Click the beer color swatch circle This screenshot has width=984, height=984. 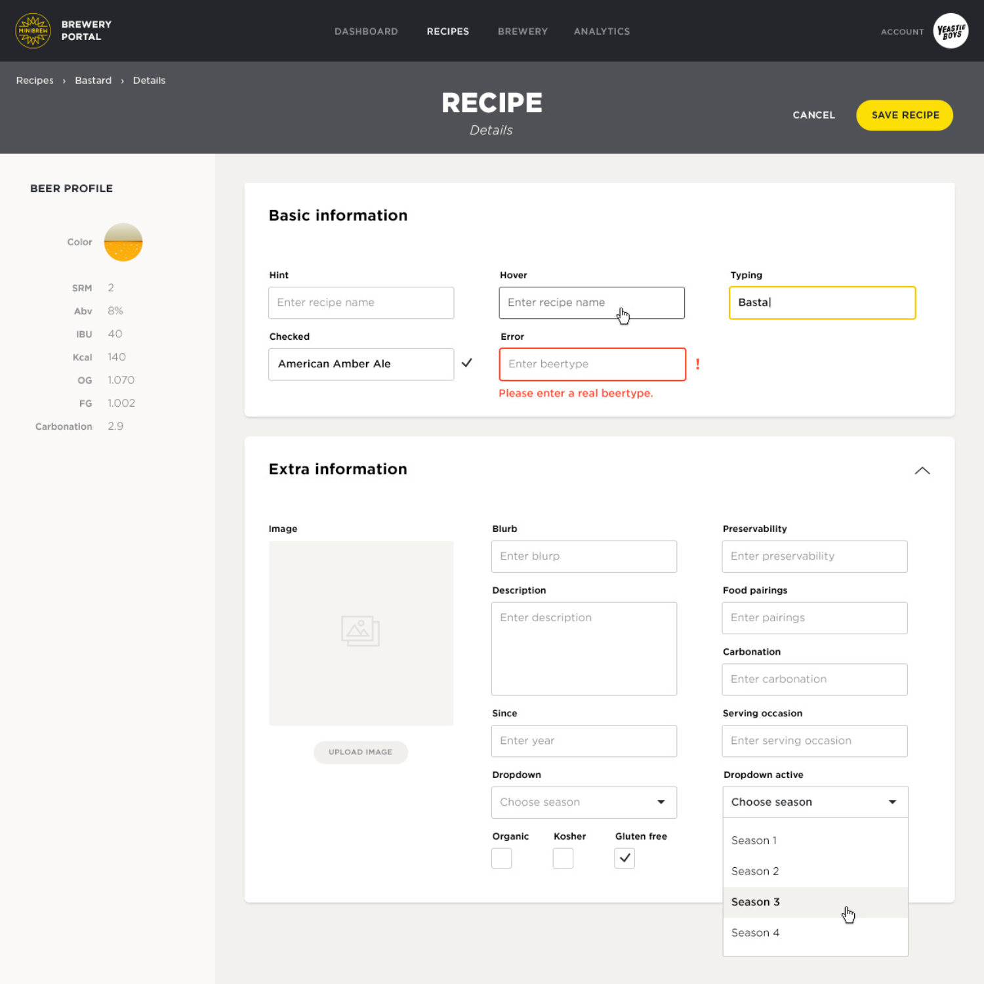click(123, 242)
